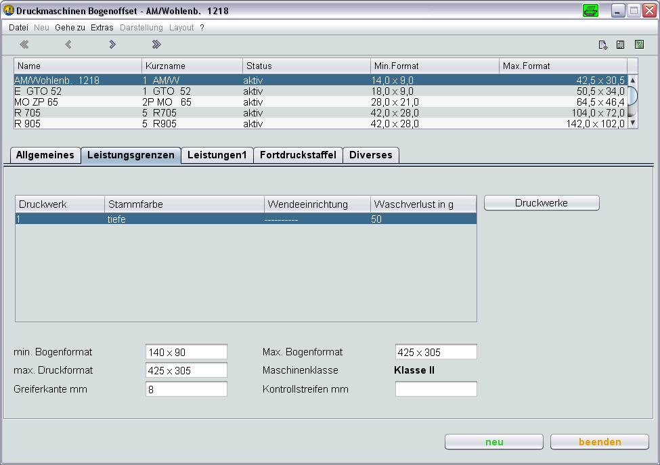Select the E GTO 52 machine row
The width and height of the screenshot is (660, 465).
pos(321,91)
